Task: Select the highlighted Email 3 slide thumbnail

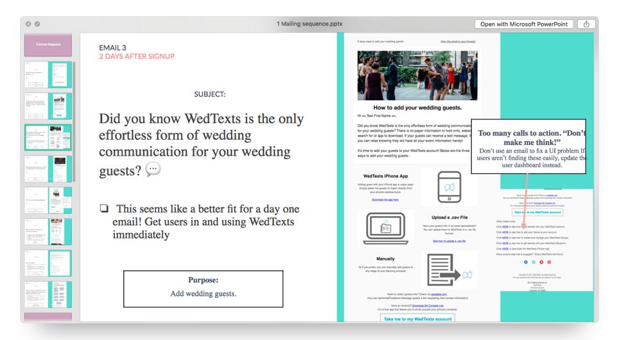Action: click(x=48, y=137)
